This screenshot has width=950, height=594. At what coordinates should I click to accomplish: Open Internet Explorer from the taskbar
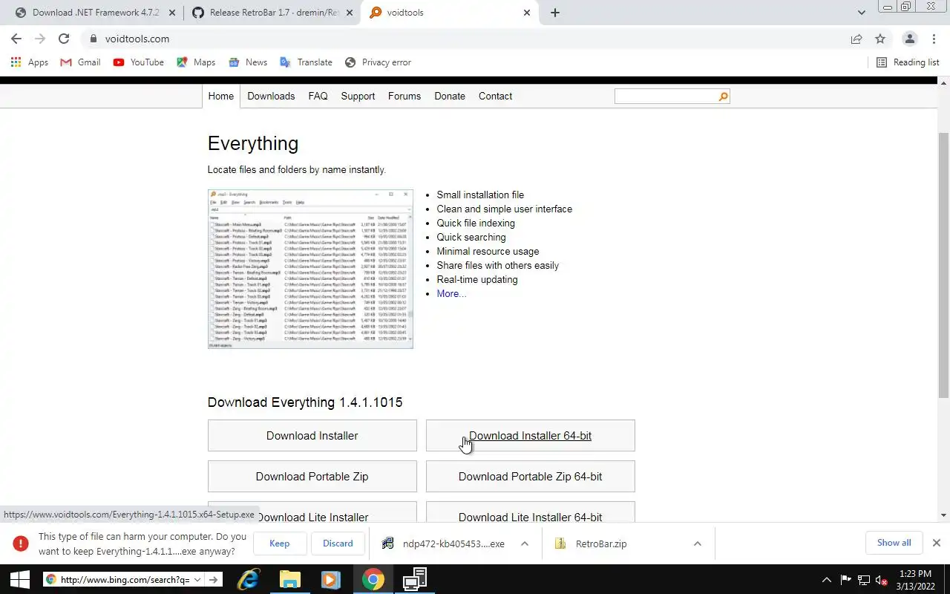[x=249, y=579]
